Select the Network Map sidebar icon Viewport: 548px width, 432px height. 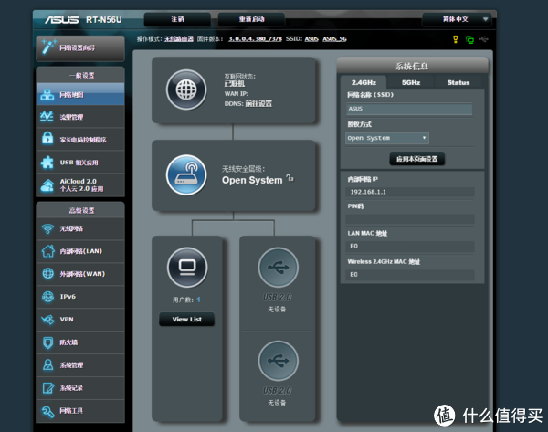point(47,94)
